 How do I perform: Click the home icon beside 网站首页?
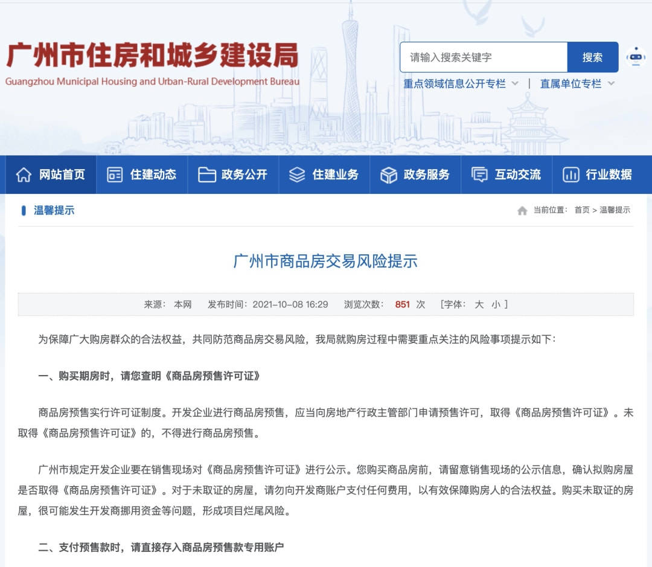(24, 175)
